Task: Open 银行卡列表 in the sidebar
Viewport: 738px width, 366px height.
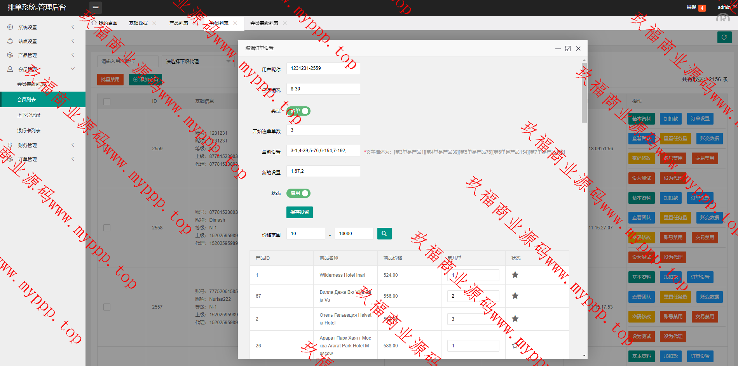Action: pyautogui.click(x=29, y=131)
